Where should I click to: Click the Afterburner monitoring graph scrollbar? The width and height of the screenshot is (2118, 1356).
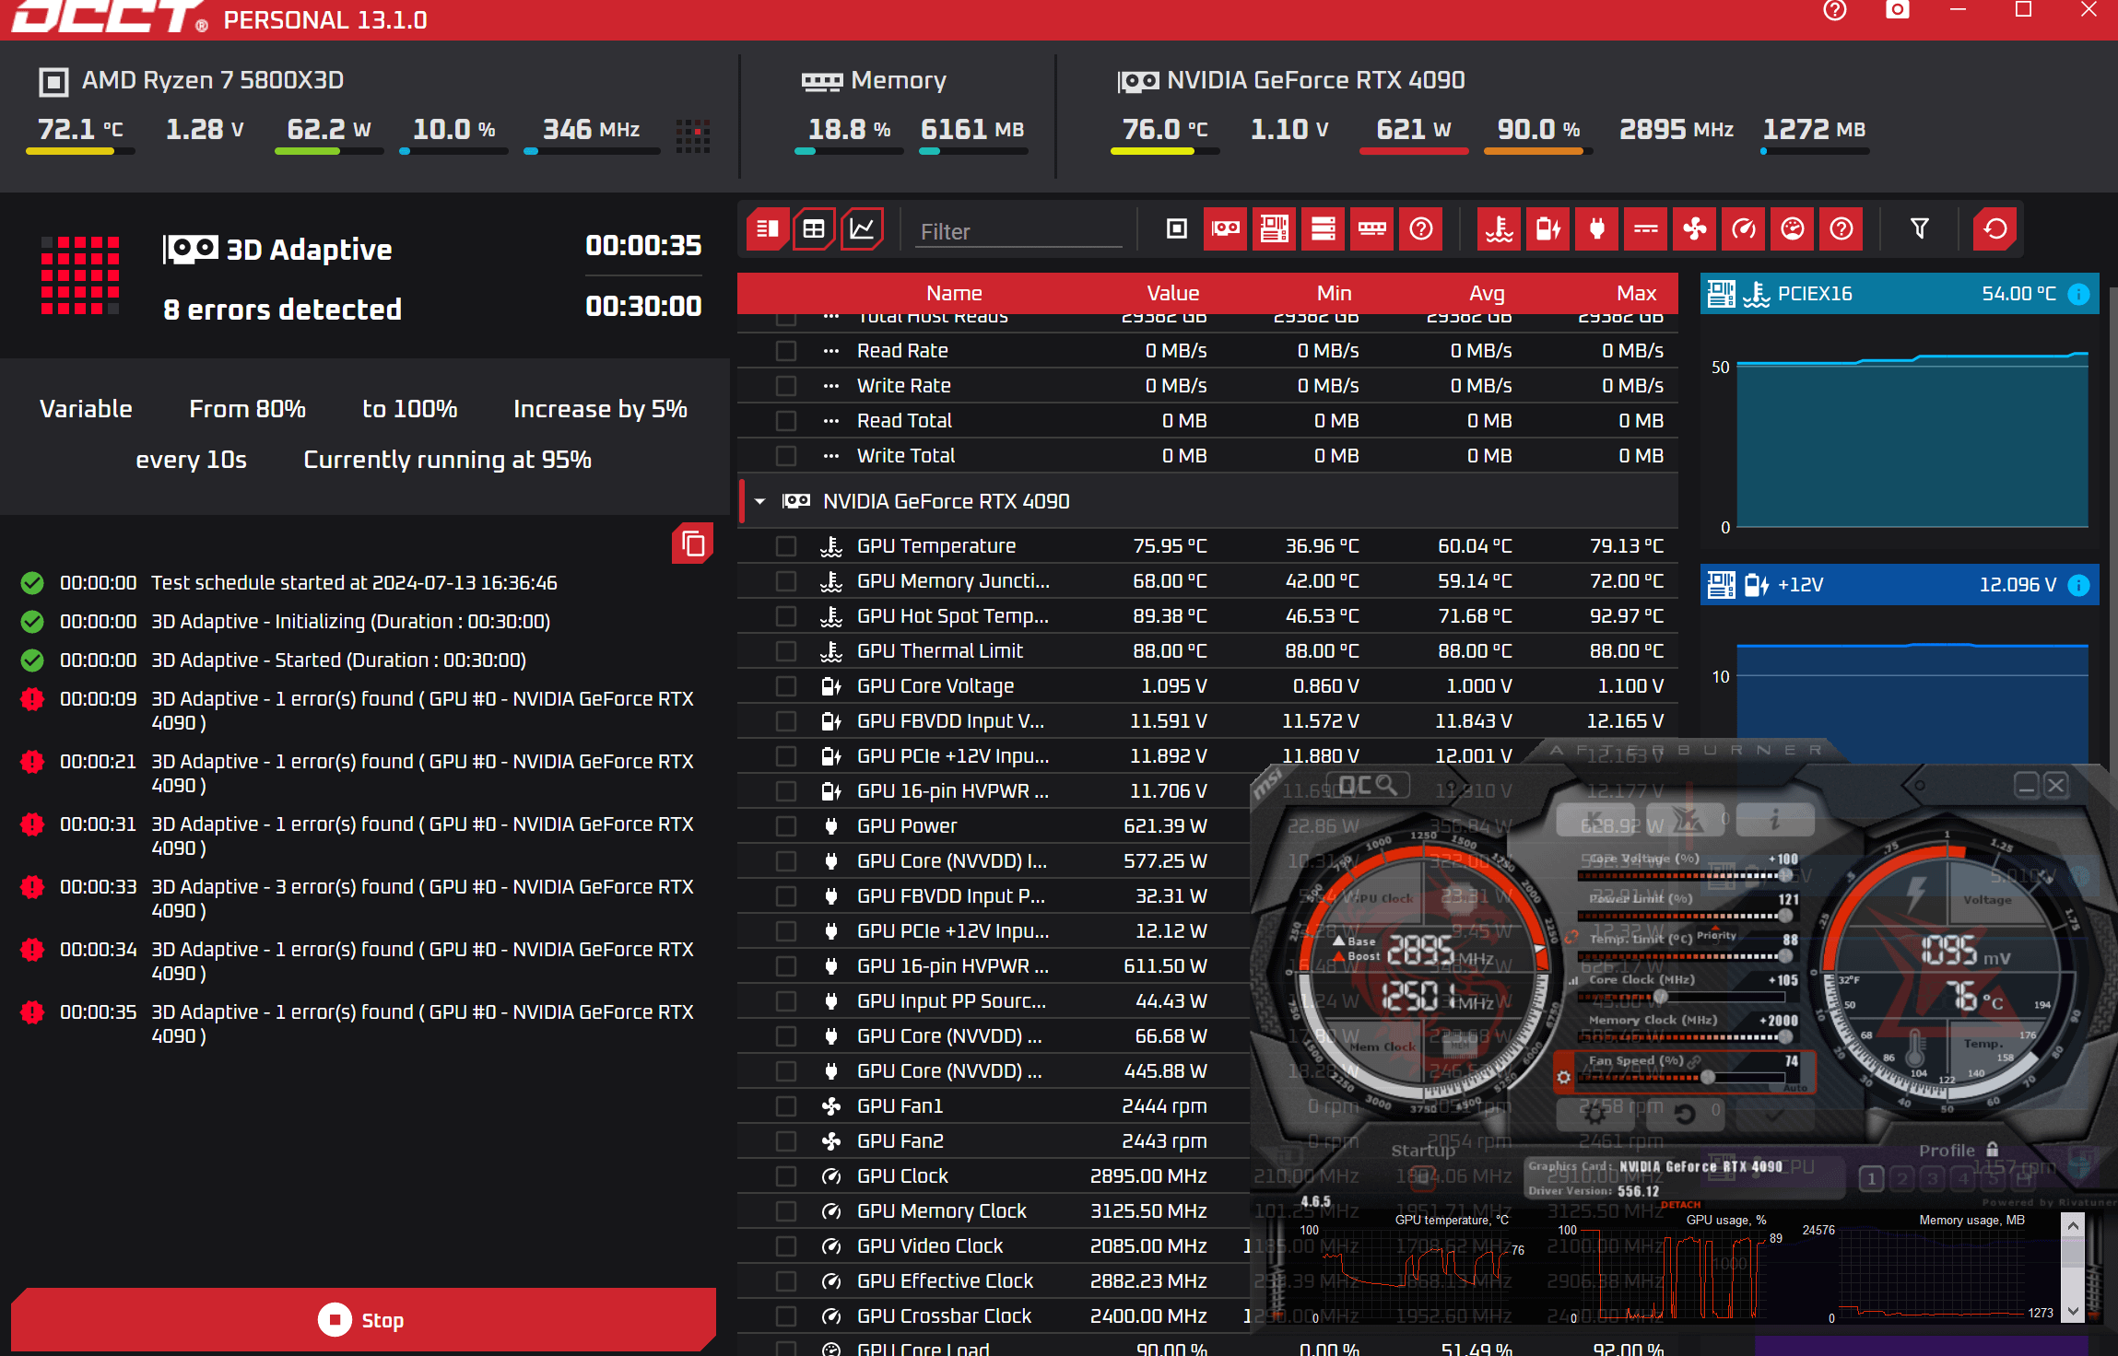tap(2072, 1267)
